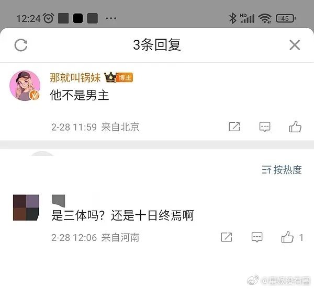
Task: Tap the blurred username of Henan commenter
Action: coord(59,201)
